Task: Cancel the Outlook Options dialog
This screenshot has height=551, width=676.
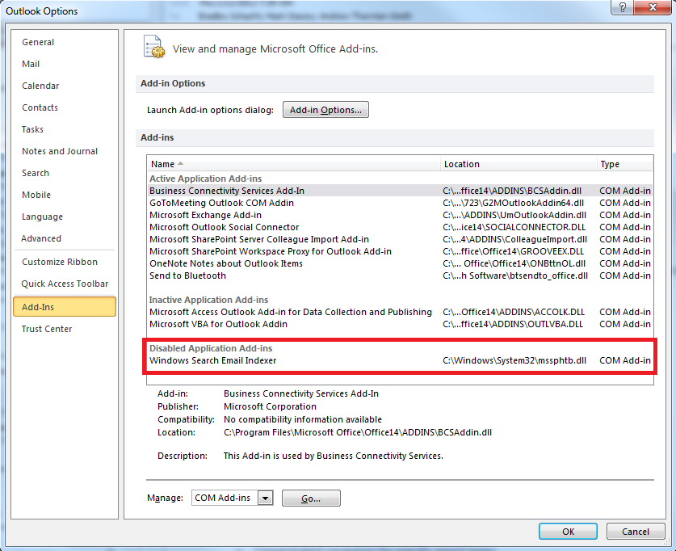Action: click(x=635, y=531)
